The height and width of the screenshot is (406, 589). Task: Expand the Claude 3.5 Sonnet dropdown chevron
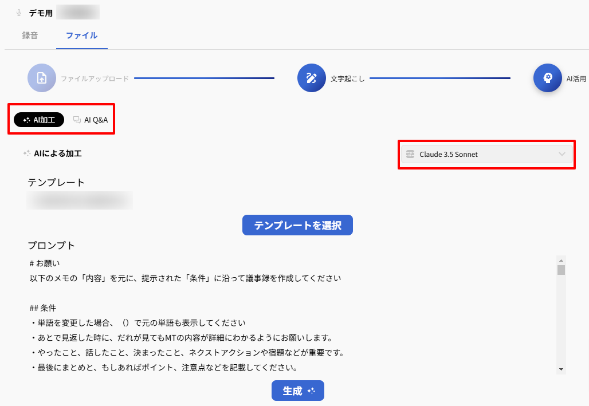pos(562,154)
